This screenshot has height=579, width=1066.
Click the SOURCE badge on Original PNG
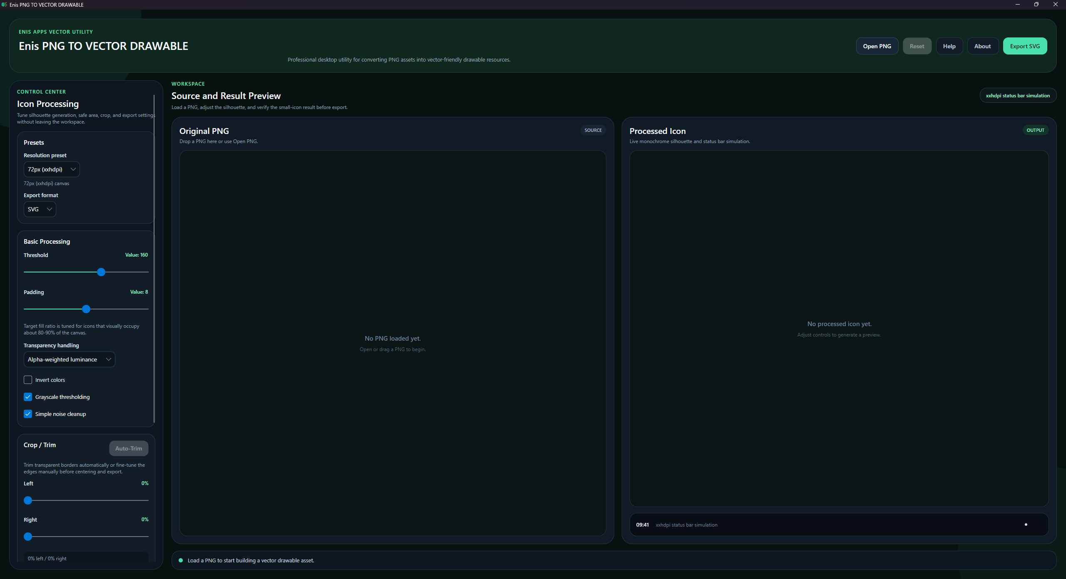pyautogui.click(x=593, y=130)
